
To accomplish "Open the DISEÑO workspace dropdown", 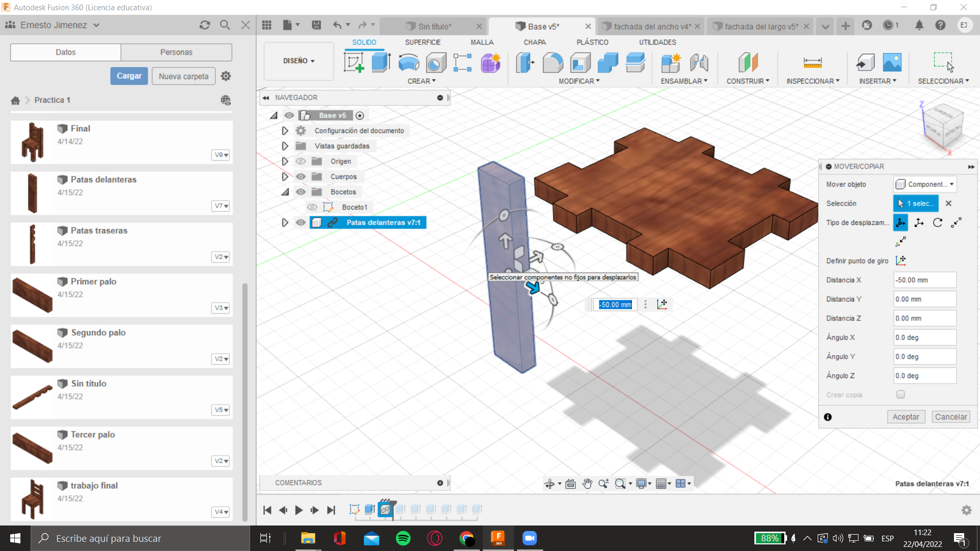I will pos(299,61).
